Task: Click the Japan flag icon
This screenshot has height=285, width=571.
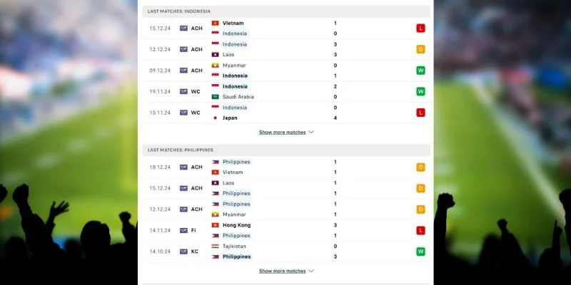Action: pyautogui.click(x=215, y=118)
